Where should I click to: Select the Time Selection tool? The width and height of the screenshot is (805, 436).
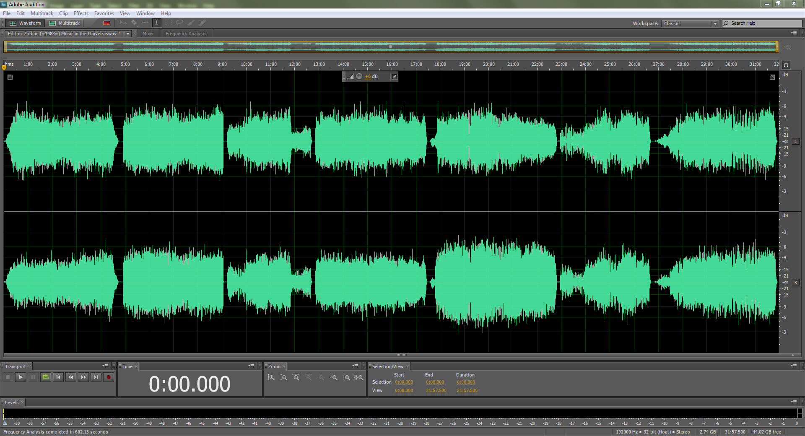156,23
